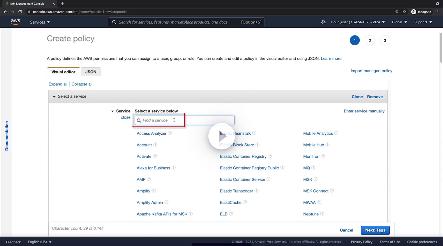The height and width of the screenshot is (246, 443).
Task: Click the help icon next to Elastic Container Registry Public
Action: pos(282,168)
